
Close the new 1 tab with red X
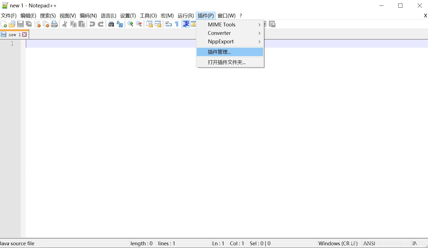tap(25, 35)
